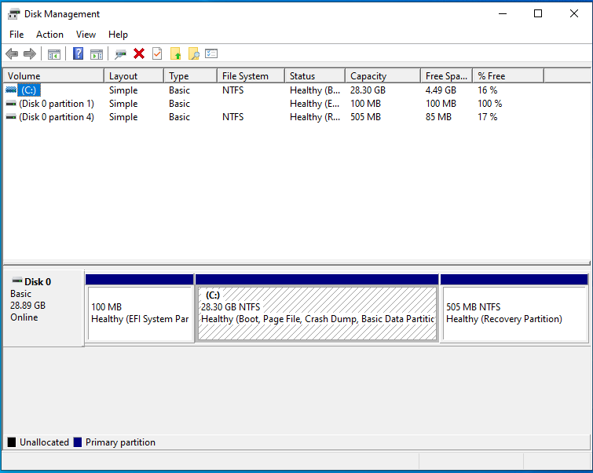The width and height of the screenshot is (593, 473).
Task: Open the File menu
Action: coord(16,35)
